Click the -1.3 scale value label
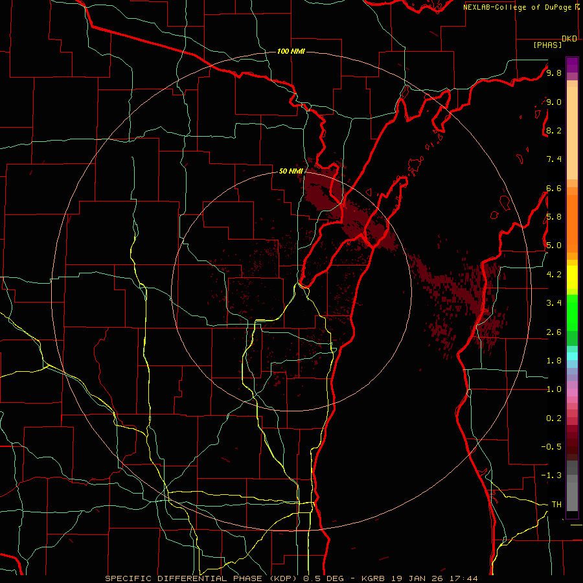Image resolution: width=583 pixels, height=583 pixels. point(551,475)
